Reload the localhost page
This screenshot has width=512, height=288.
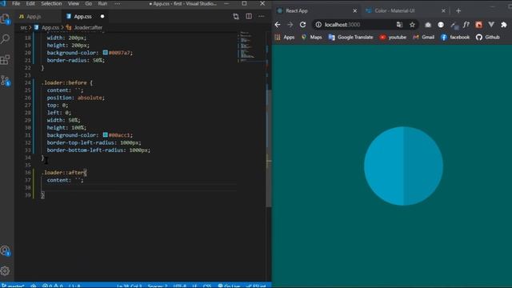point(302,25)
